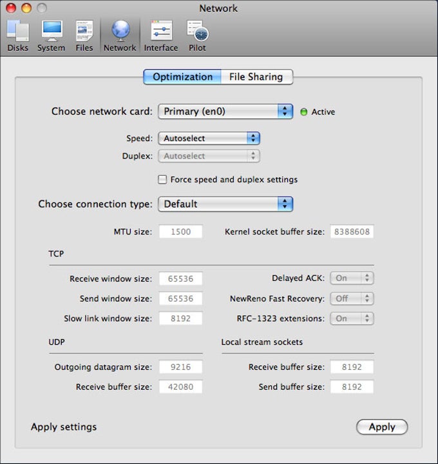
Task: Open the Disks pane in toolbar
Action: (18, 36)
